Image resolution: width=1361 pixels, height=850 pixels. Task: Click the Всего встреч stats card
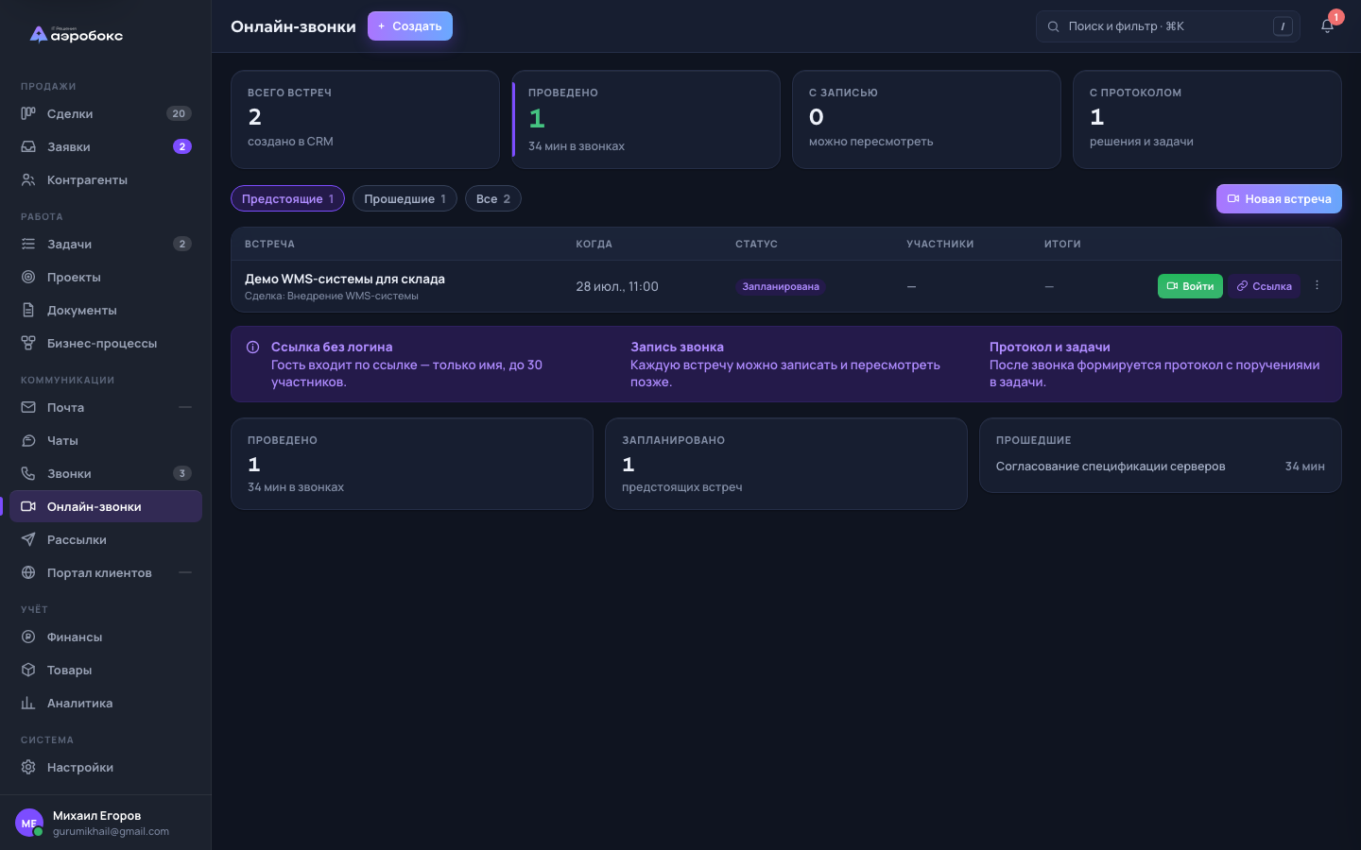[x=365, y=120]
